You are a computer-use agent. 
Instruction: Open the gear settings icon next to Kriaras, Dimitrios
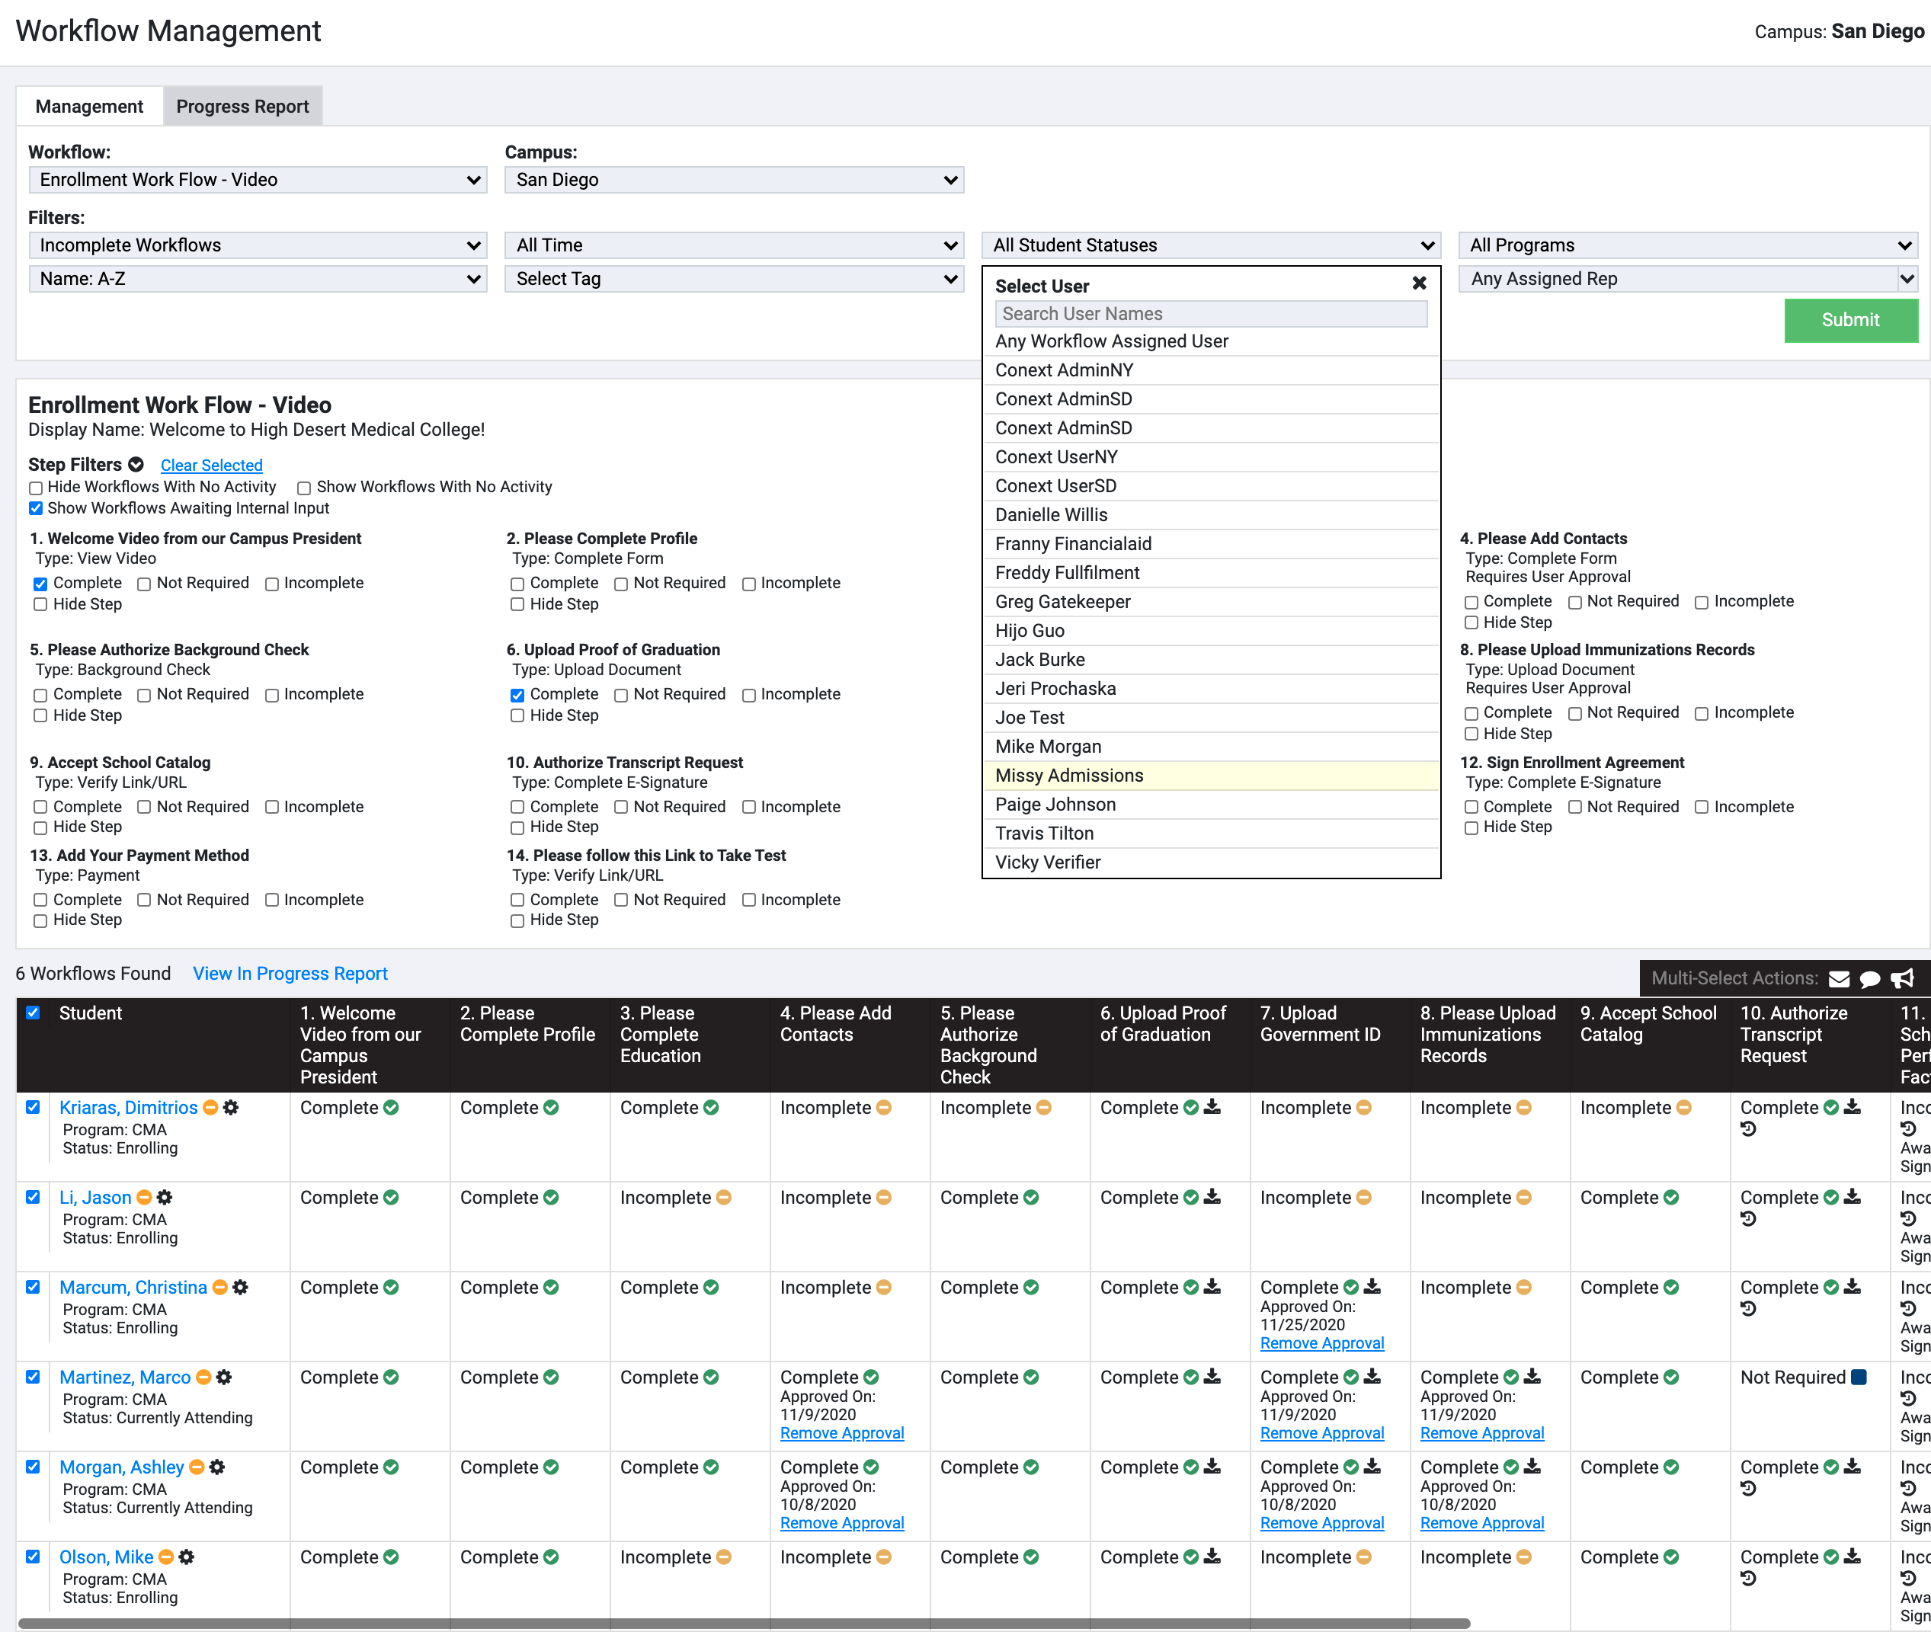(x=232, y=1108)
